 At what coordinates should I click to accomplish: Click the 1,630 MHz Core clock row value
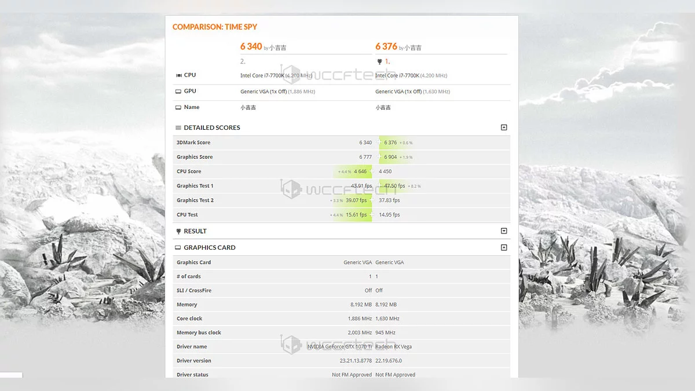click(x=387, y=319)
